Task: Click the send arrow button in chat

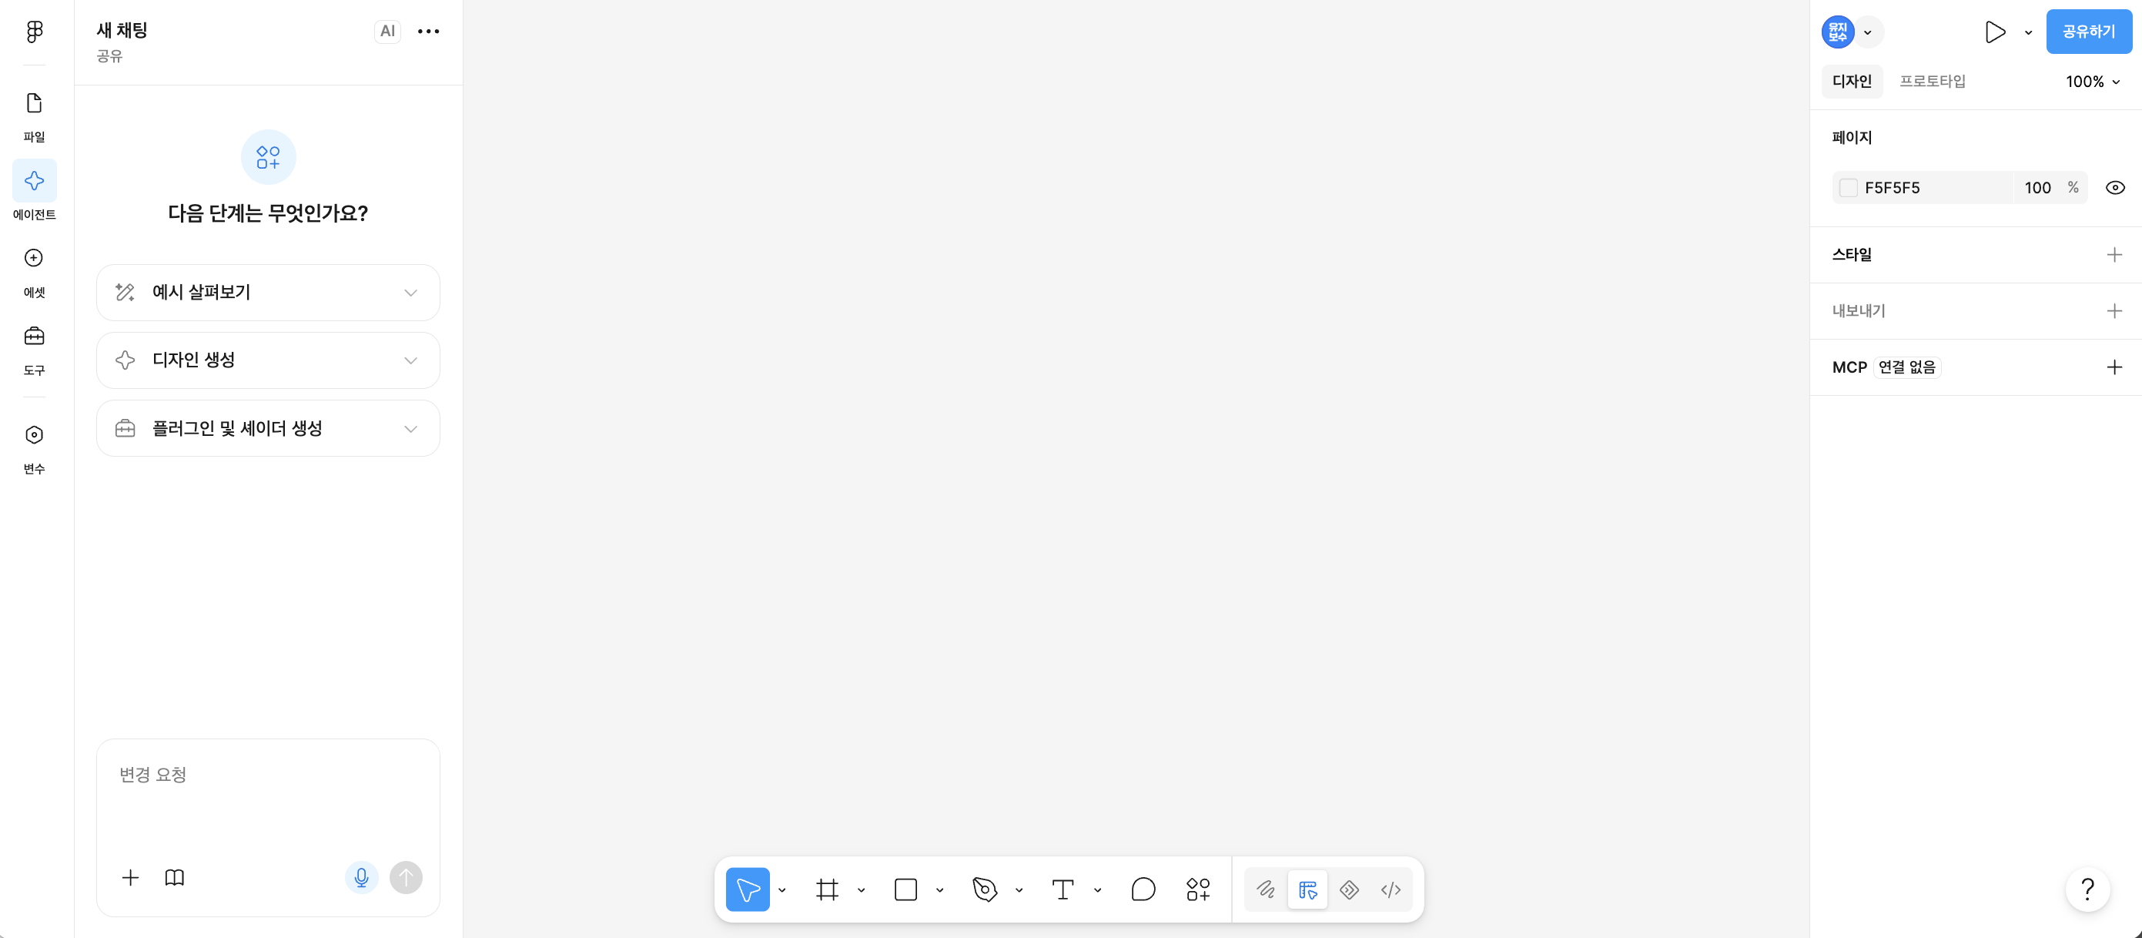Action: (x=406, y=877)
